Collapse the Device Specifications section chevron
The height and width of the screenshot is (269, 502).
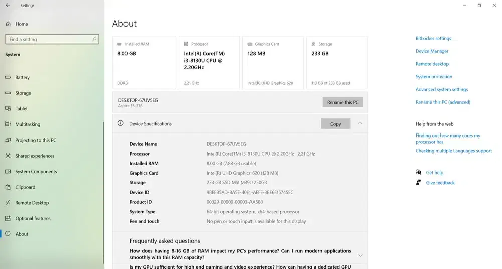pos(360,123)
